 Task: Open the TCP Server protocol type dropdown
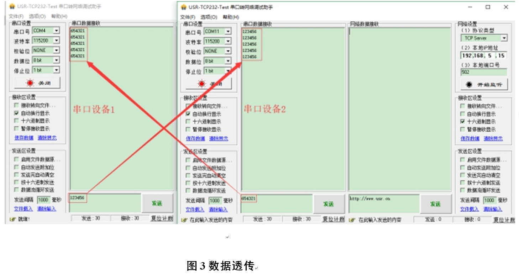pos(504,38)
